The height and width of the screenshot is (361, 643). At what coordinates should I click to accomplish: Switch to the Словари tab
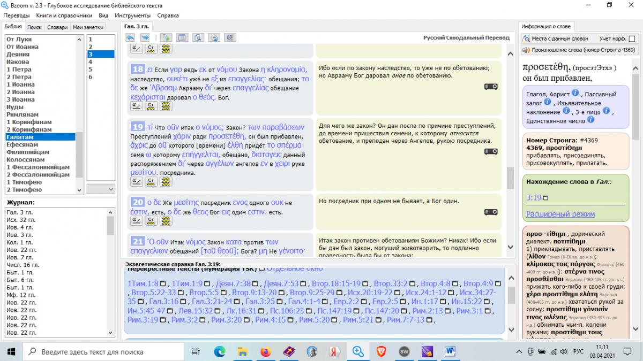coord(57,27)
